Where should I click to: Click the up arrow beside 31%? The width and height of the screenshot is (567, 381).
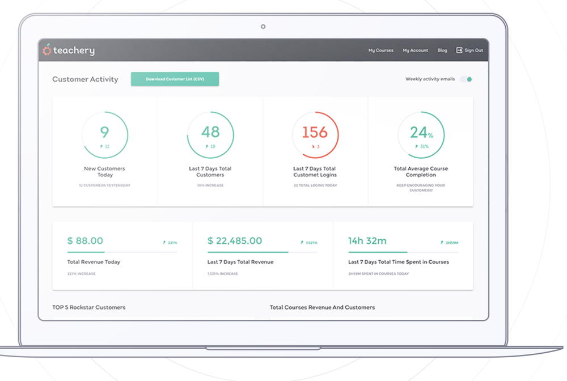(417, 146)
